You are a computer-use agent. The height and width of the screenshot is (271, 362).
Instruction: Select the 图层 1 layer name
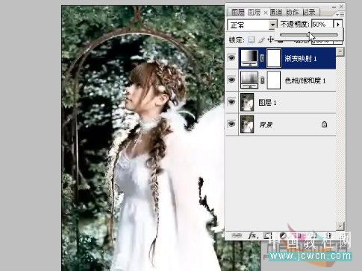tap(267, 103)
